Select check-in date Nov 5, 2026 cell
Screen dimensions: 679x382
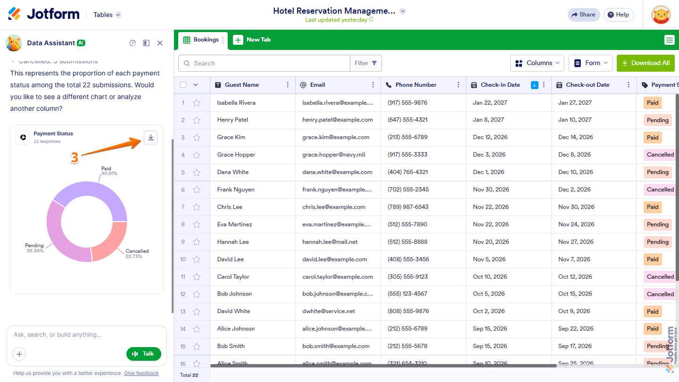click(x=508, y=259)
